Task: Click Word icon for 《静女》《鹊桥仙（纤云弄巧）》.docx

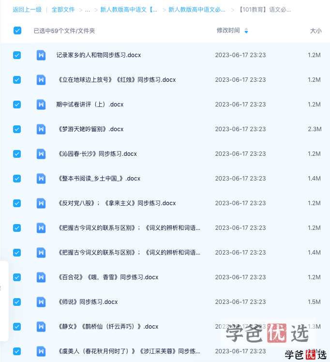Action: [x=41, y=327]
